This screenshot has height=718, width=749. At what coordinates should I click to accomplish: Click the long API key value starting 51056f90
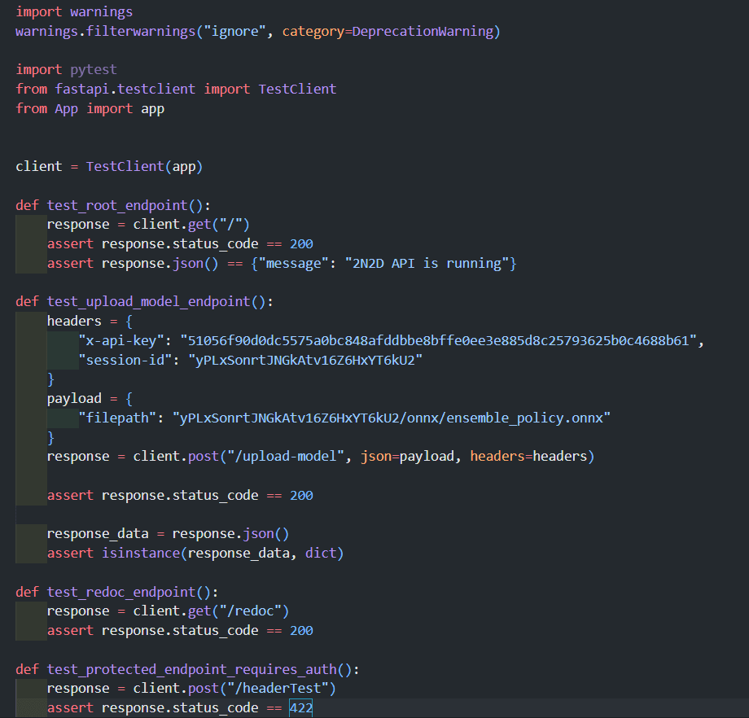coord(438,340)
